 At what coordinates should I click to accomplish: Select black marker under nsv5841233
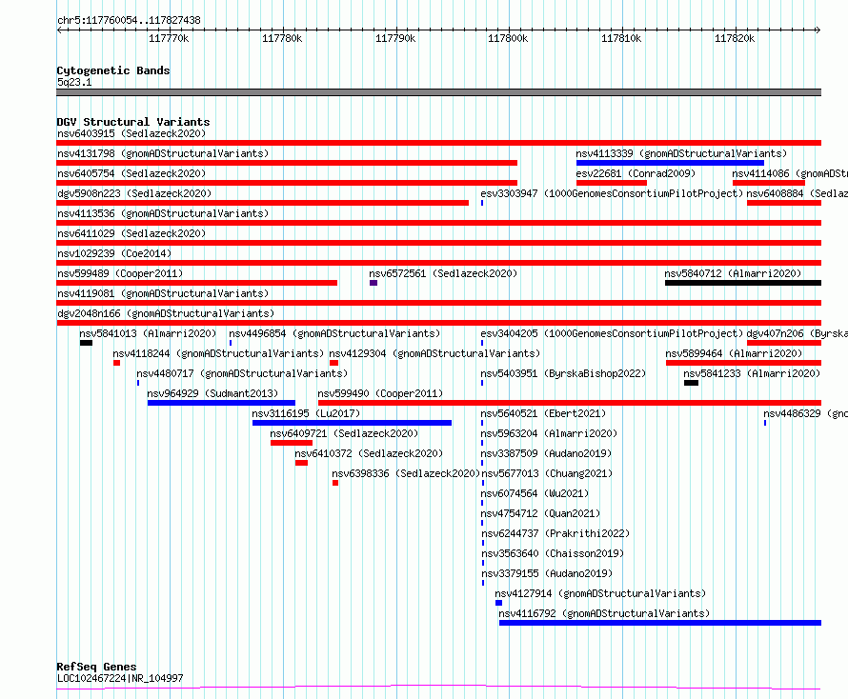[691, 383]
